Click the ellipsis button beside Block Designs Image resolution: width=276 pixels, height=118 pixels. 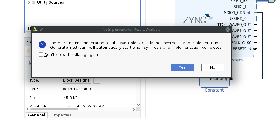pyautogui.click(x=97, y=80)
